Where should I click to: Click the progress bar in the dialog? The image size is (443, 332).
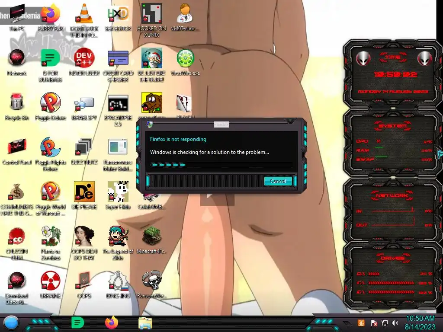point(221,165)
